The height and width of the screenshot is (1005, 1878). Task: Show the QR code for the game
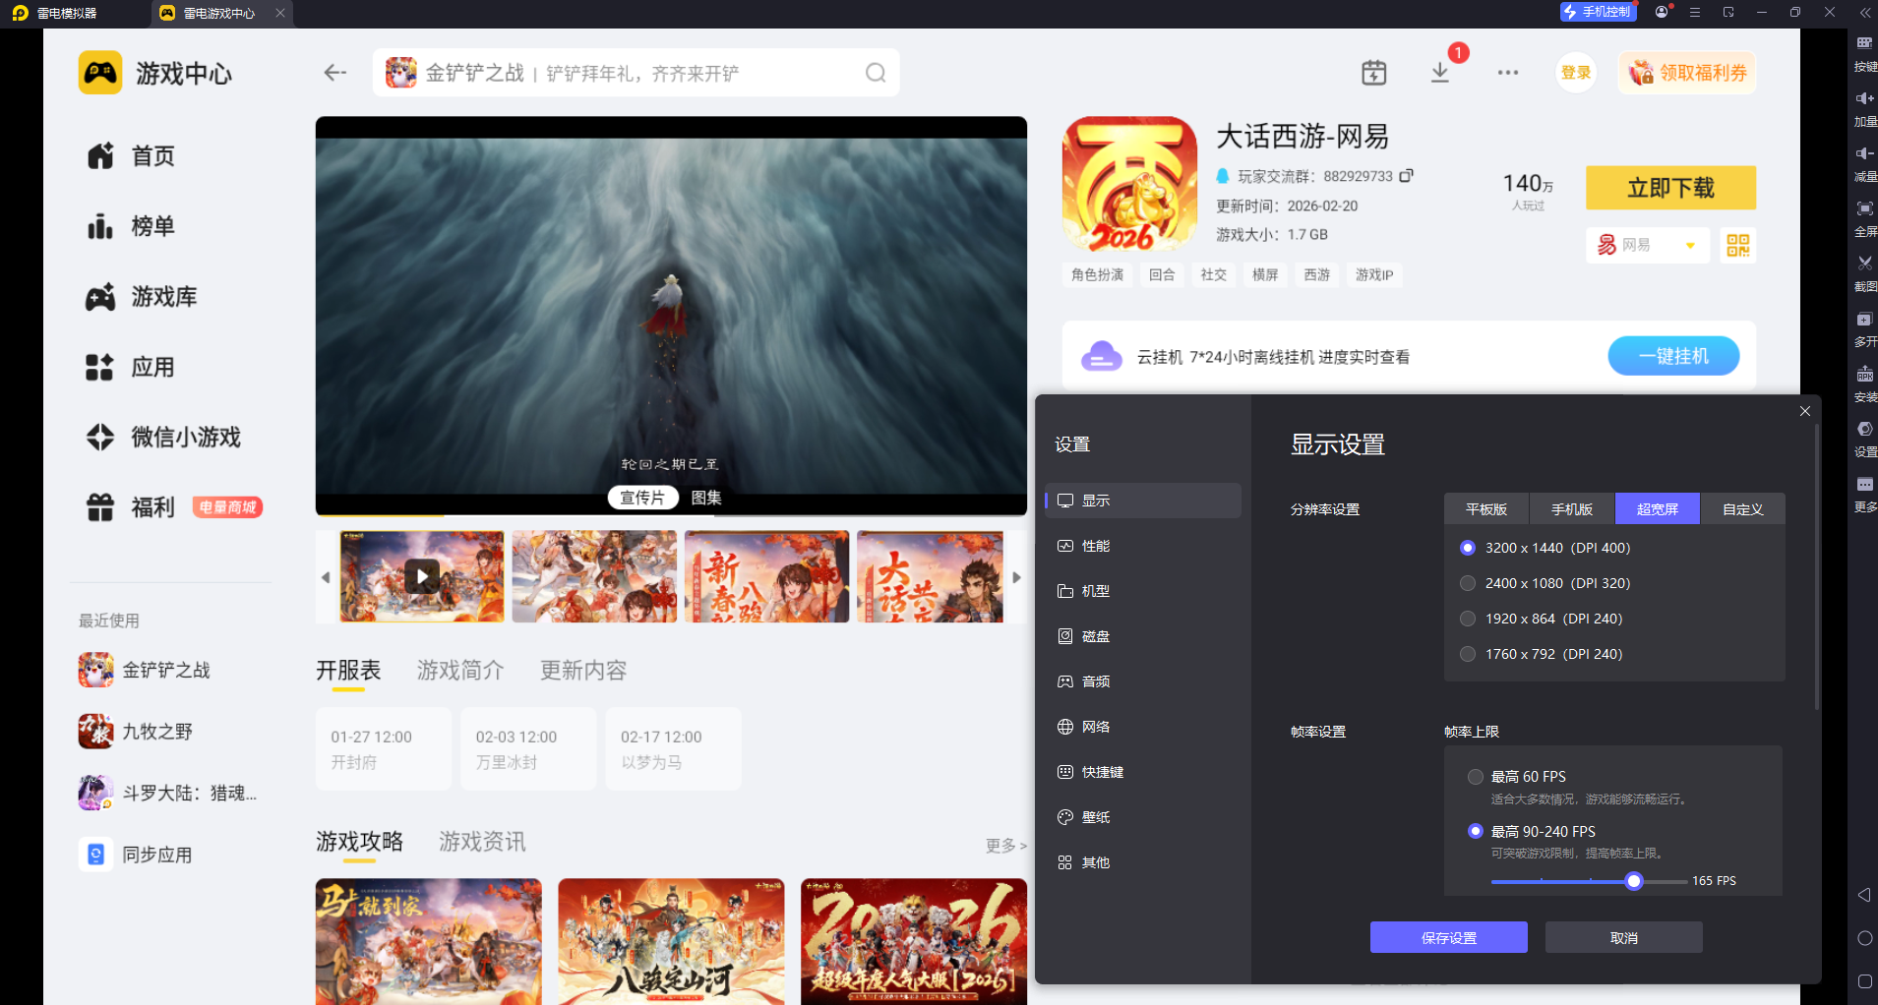1738,245
